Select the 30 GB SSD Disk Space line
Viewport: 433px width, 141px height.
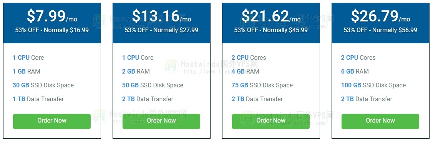(x=43, y=85)
